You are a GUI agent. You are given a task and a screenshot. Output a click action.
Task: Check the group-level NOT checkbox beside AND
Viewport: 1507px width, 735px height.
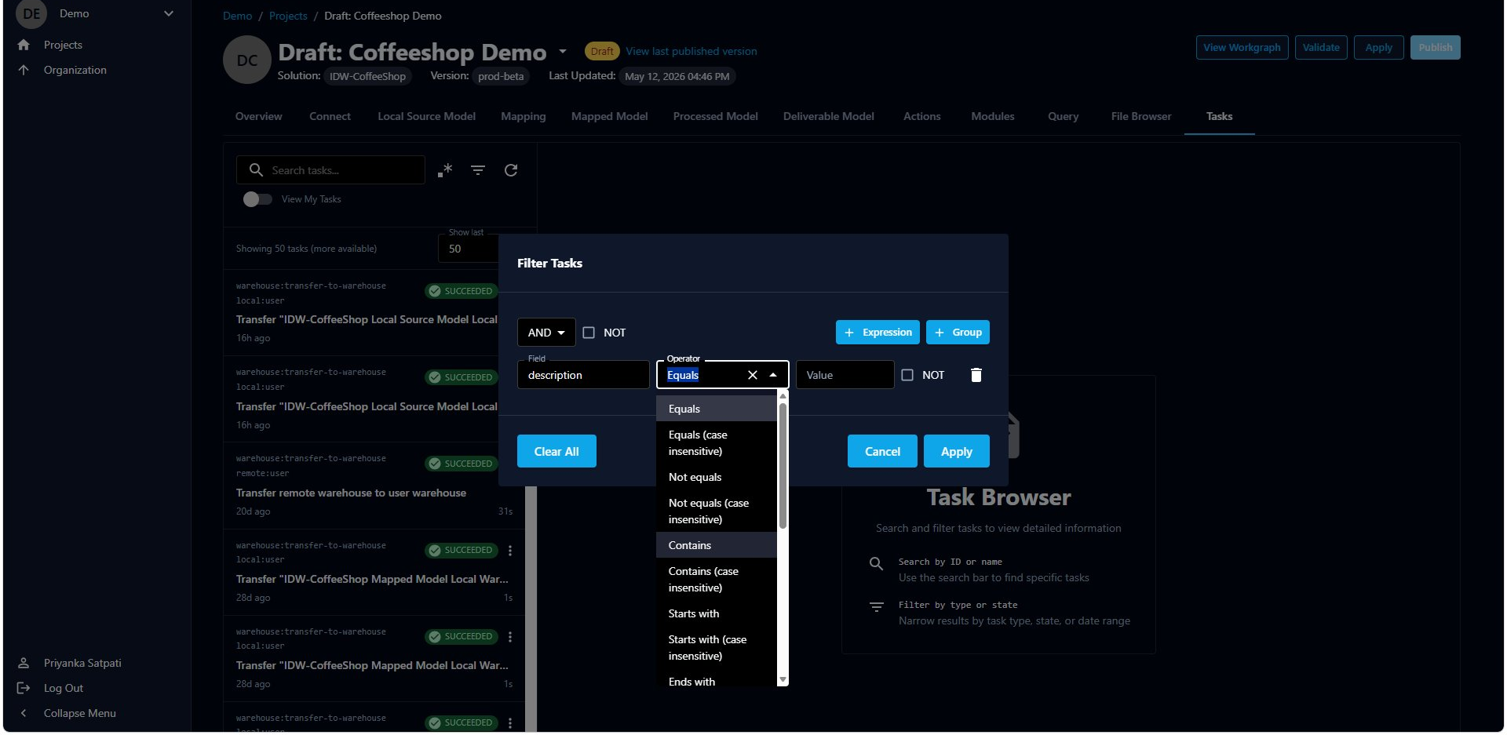pyautogui.click(x=589, y=333)
